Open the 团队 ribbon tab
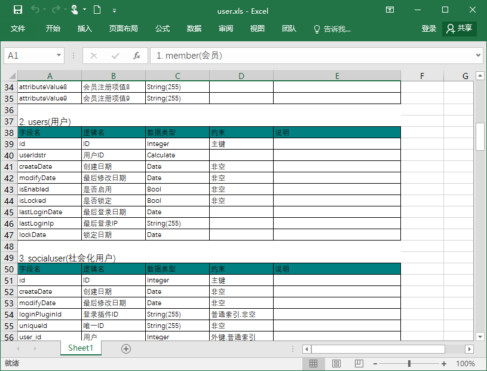The width and height of the screenshot is (487, 371). tap(289, 29)
